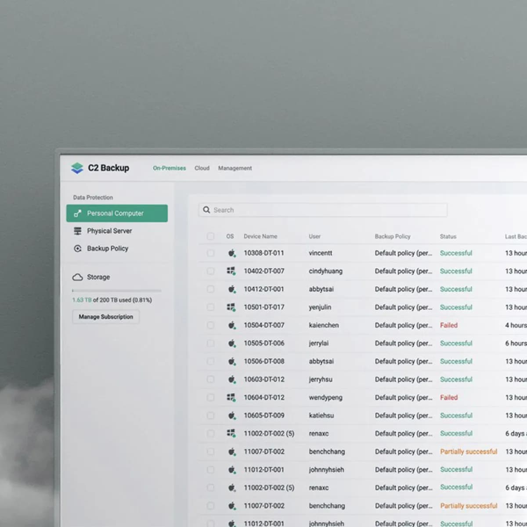The width and height of the screenshot is (527, 527).
Task: Select the checkbox for 10412-DT-001
Action: 211,289
